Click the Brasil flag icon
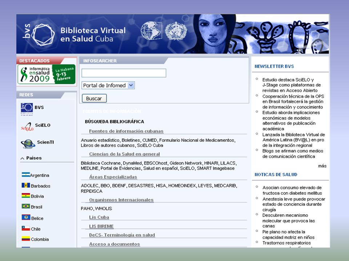 click(25, 206)
